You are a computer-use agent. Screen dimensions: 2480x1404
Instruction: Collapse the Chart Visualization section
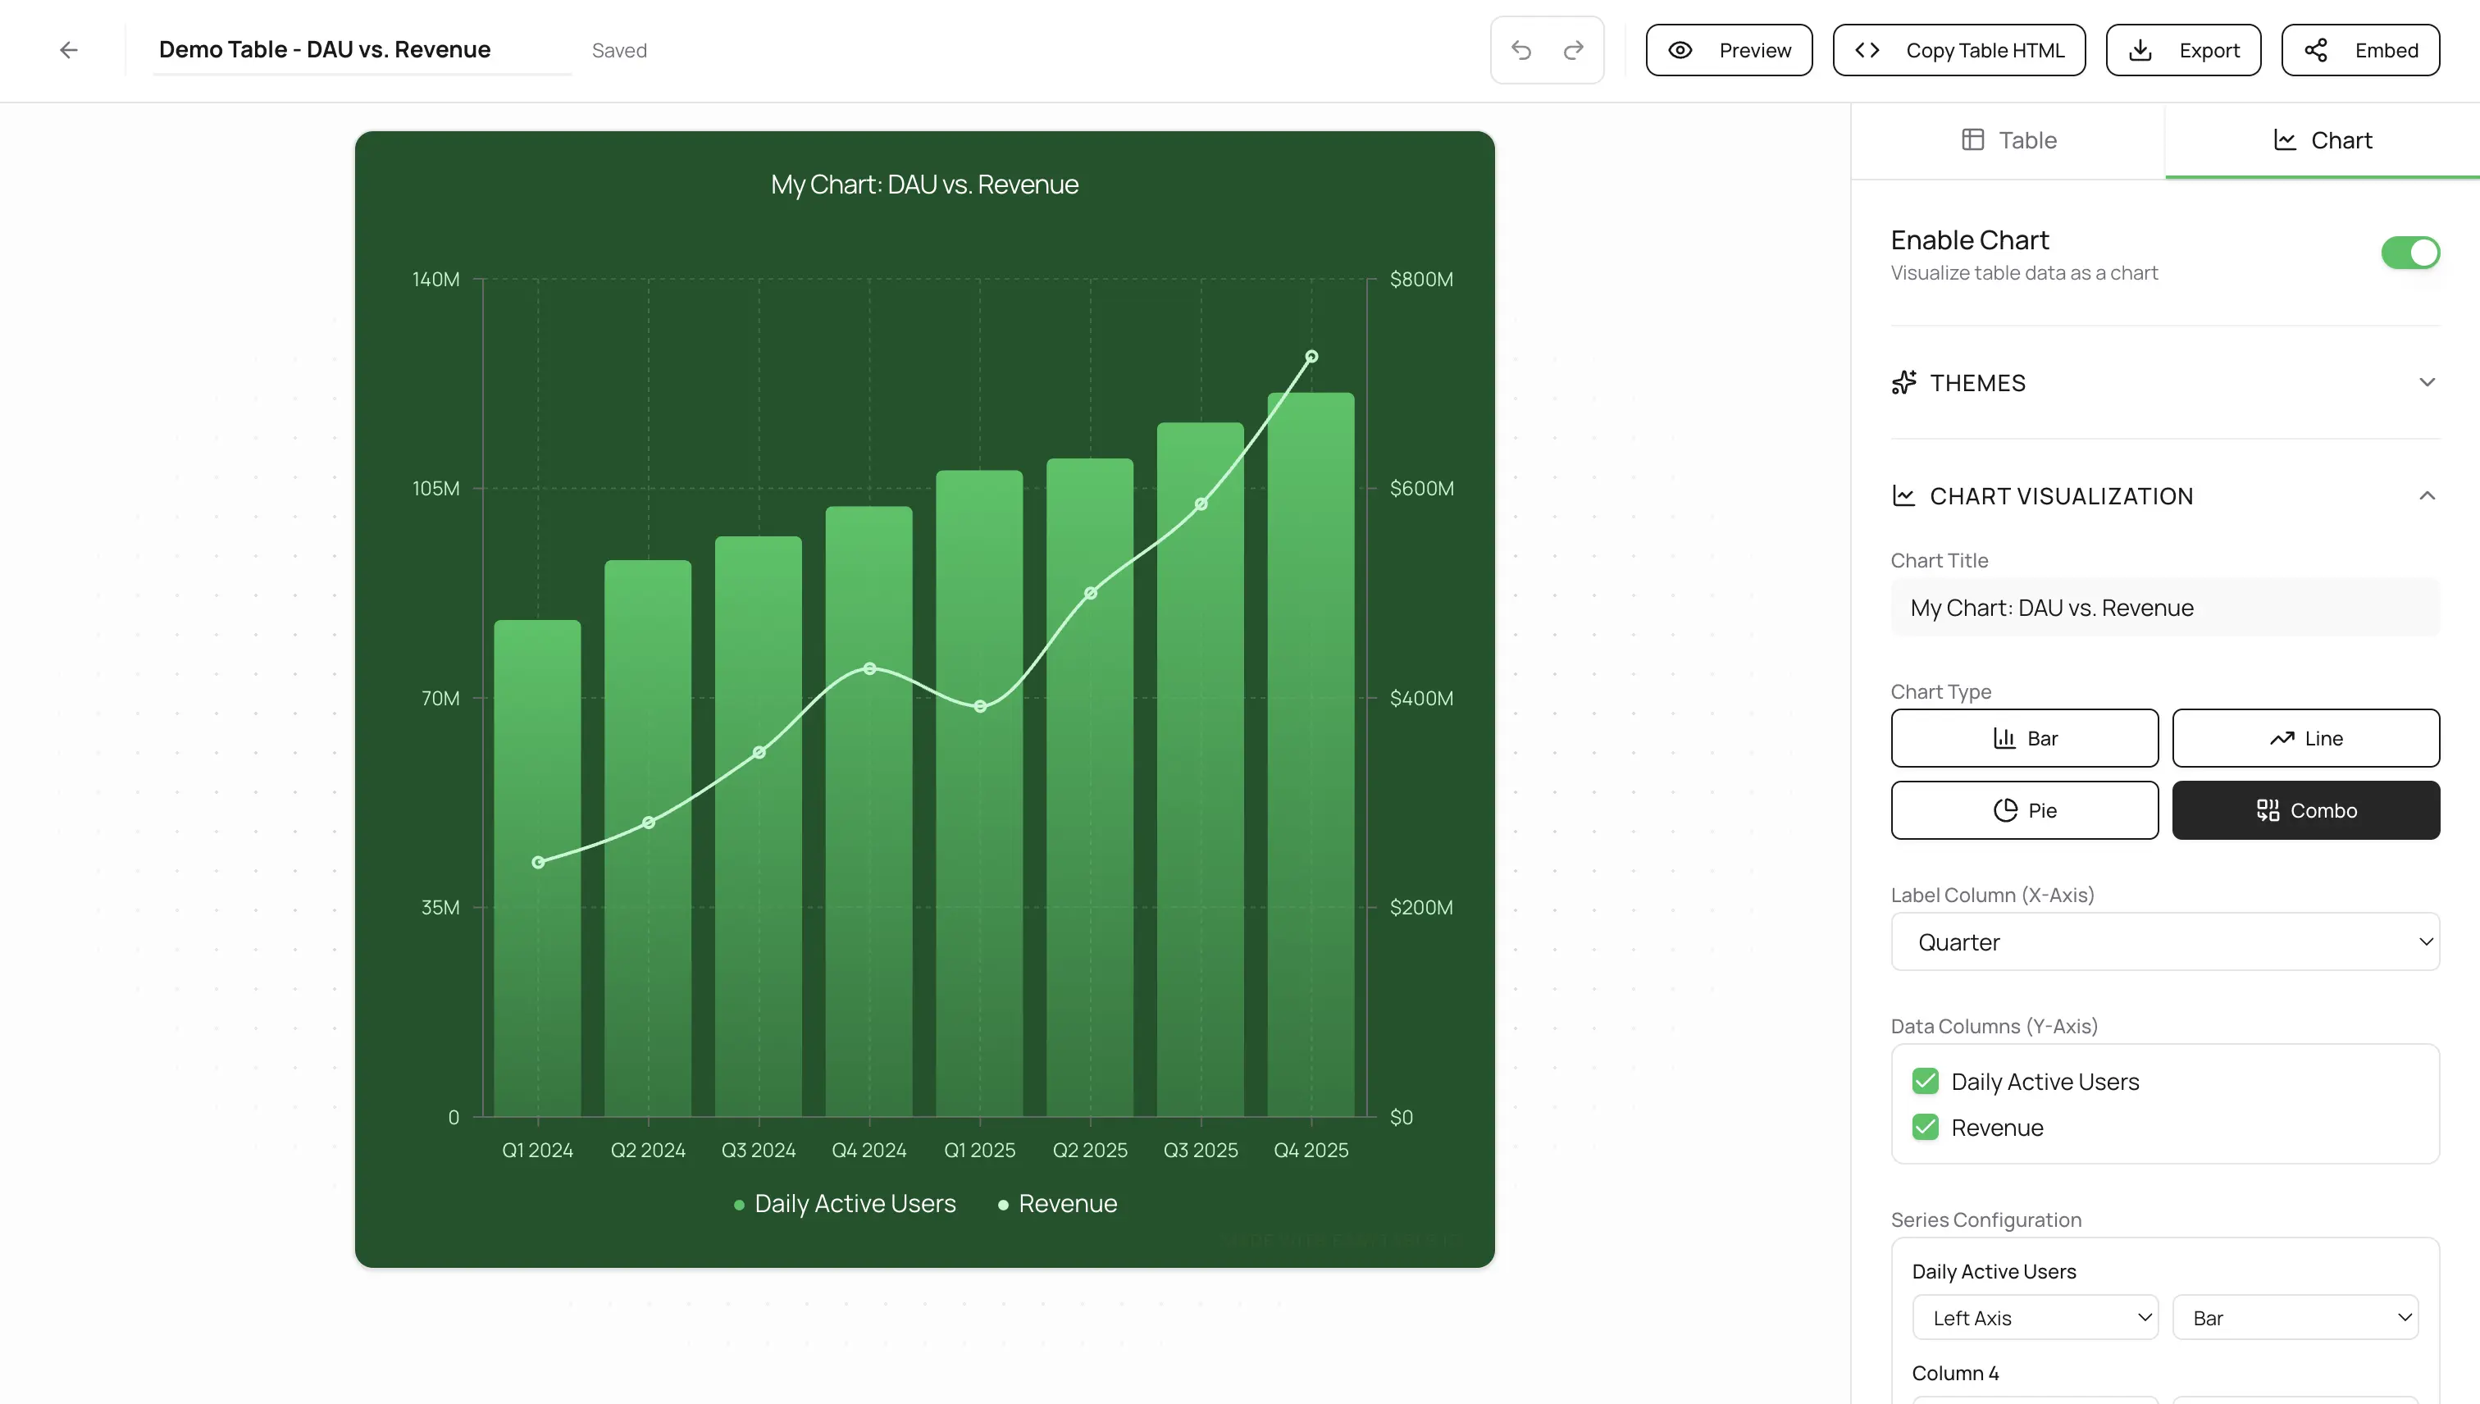[x=2427, y=495]
